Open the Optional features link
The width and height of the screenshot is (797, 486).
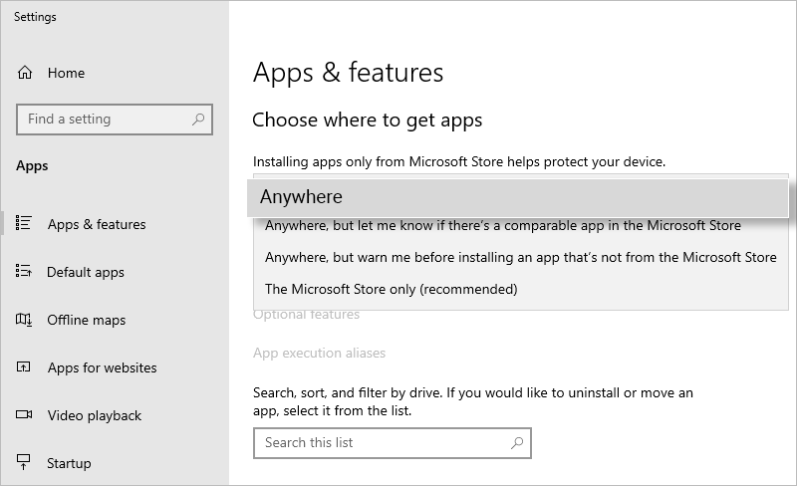(306, 315)
